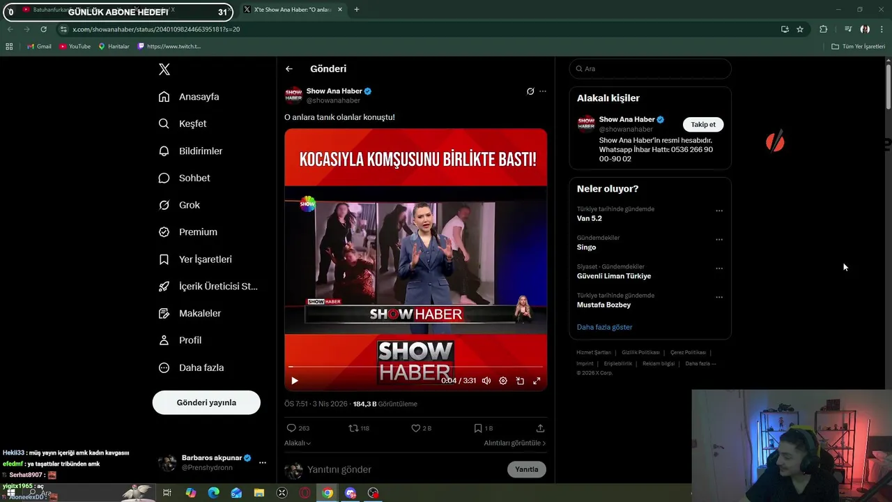This screenshot has width=892, height=502.
Task: Open Chrome extensions puzzle icon
Action: click(x=824, y=29)
